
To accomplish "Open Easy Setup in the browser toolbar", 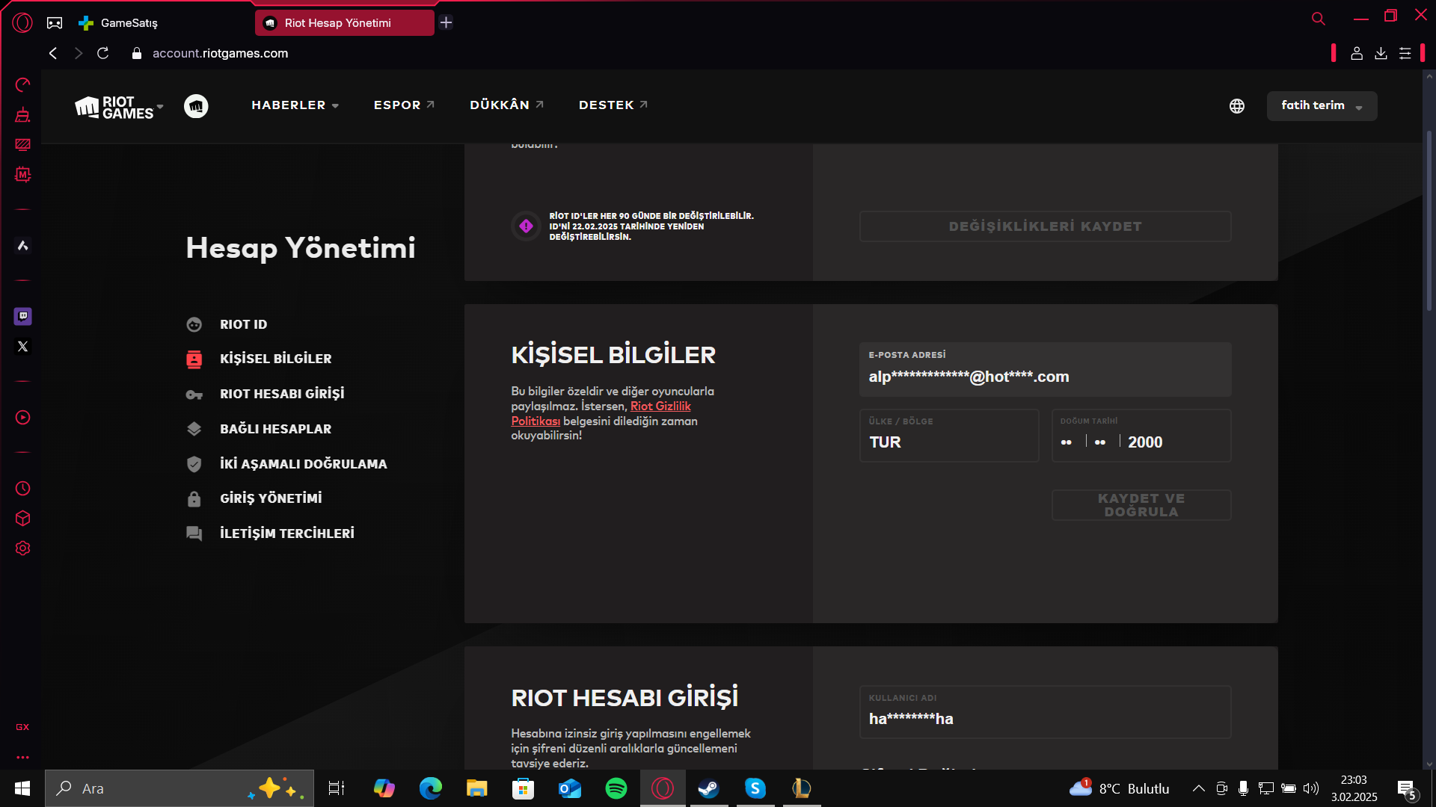I will [x=1405, y=53].
